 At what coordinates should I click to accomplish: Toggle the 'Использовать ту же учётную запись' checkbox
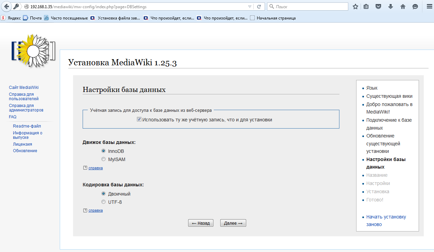pyautogui.click(x=139, y=120)
